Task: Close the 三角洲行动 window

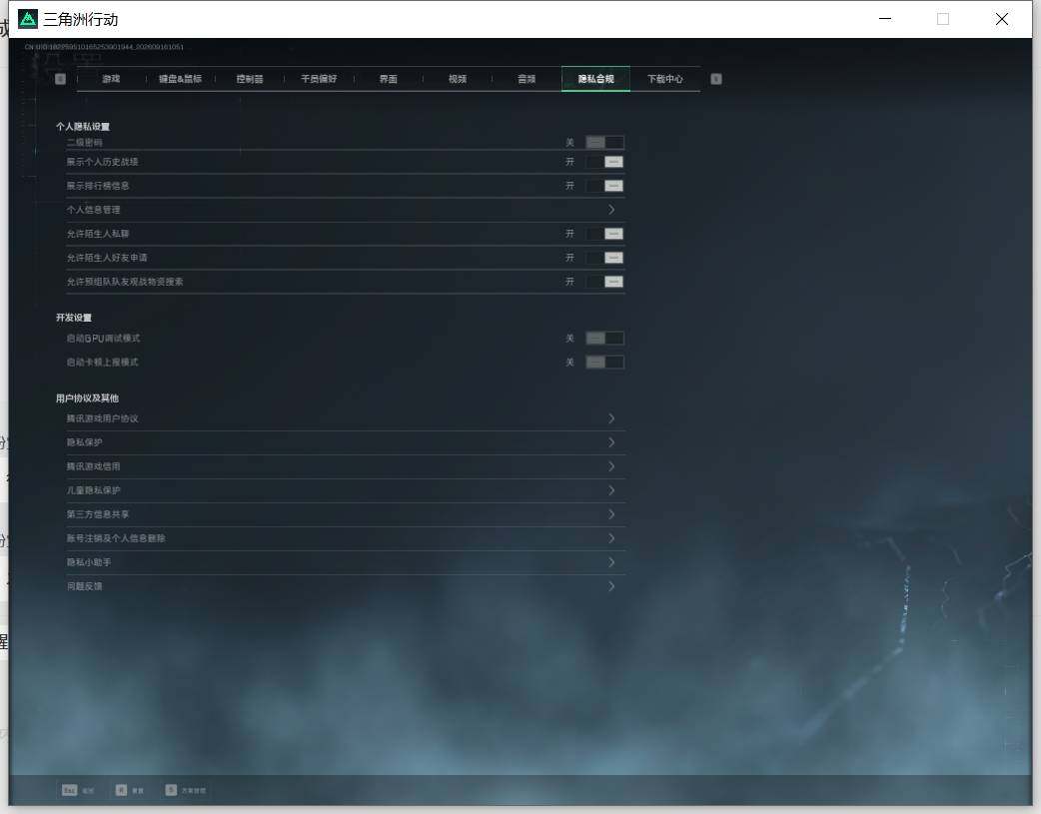Action: click(1002, 19)
